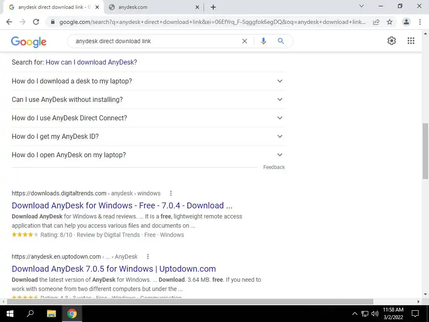This screenshot has width=429, height=322.
Task: Expand 'How do I get my AnyDesk ID?'
Action: pyautogui.click(x=148, y=136)
